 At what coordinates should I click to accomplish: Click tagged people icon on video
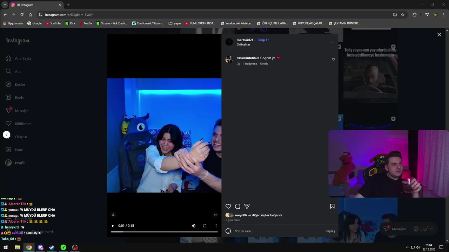113,215
